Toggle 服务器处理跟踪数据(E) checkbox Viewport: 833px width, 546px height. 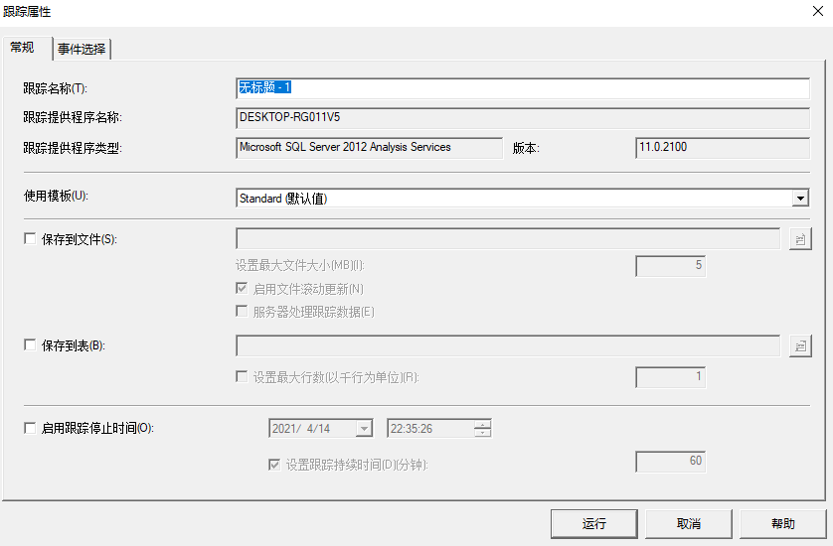pyautogui.click(x=242, y=311)
